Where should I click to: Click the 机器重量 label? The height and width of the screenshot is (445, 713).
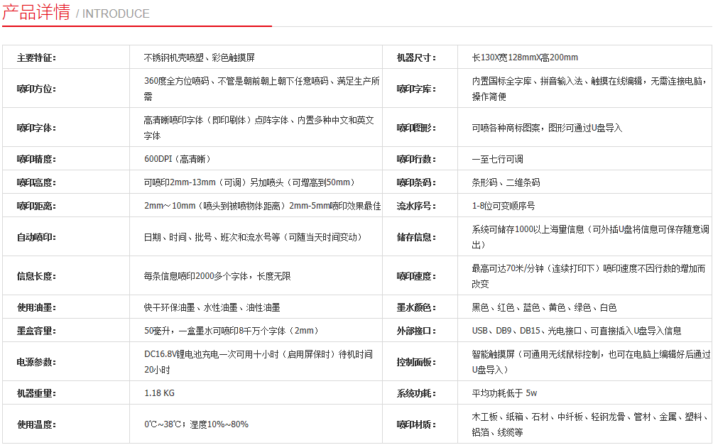coord(36,393)
